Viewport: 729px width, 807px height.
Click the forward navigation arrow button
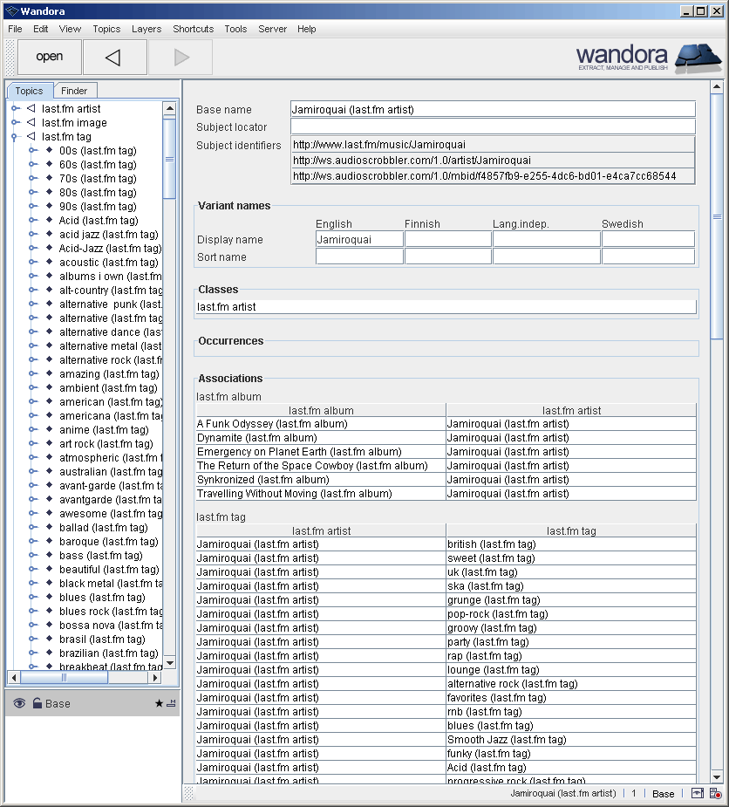tap(181, 58)
